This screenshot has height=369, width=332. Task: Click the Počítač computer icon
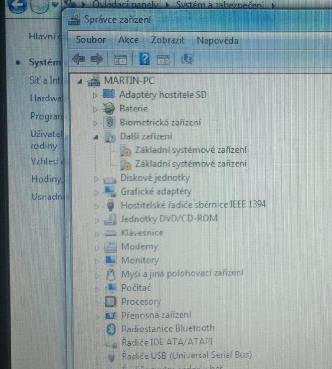click(x=111, y=288)
